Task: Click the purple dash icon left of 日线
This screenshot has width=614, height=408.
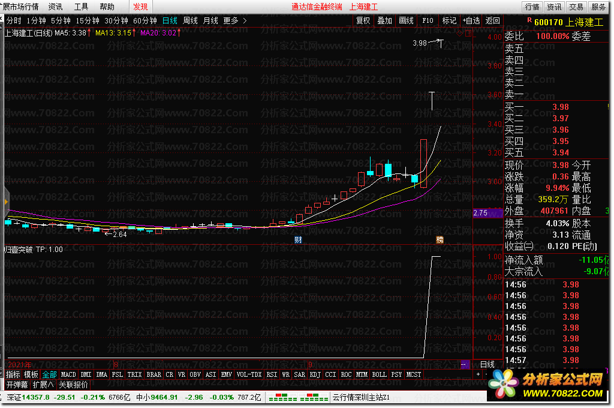Action: tap(465, 364)
